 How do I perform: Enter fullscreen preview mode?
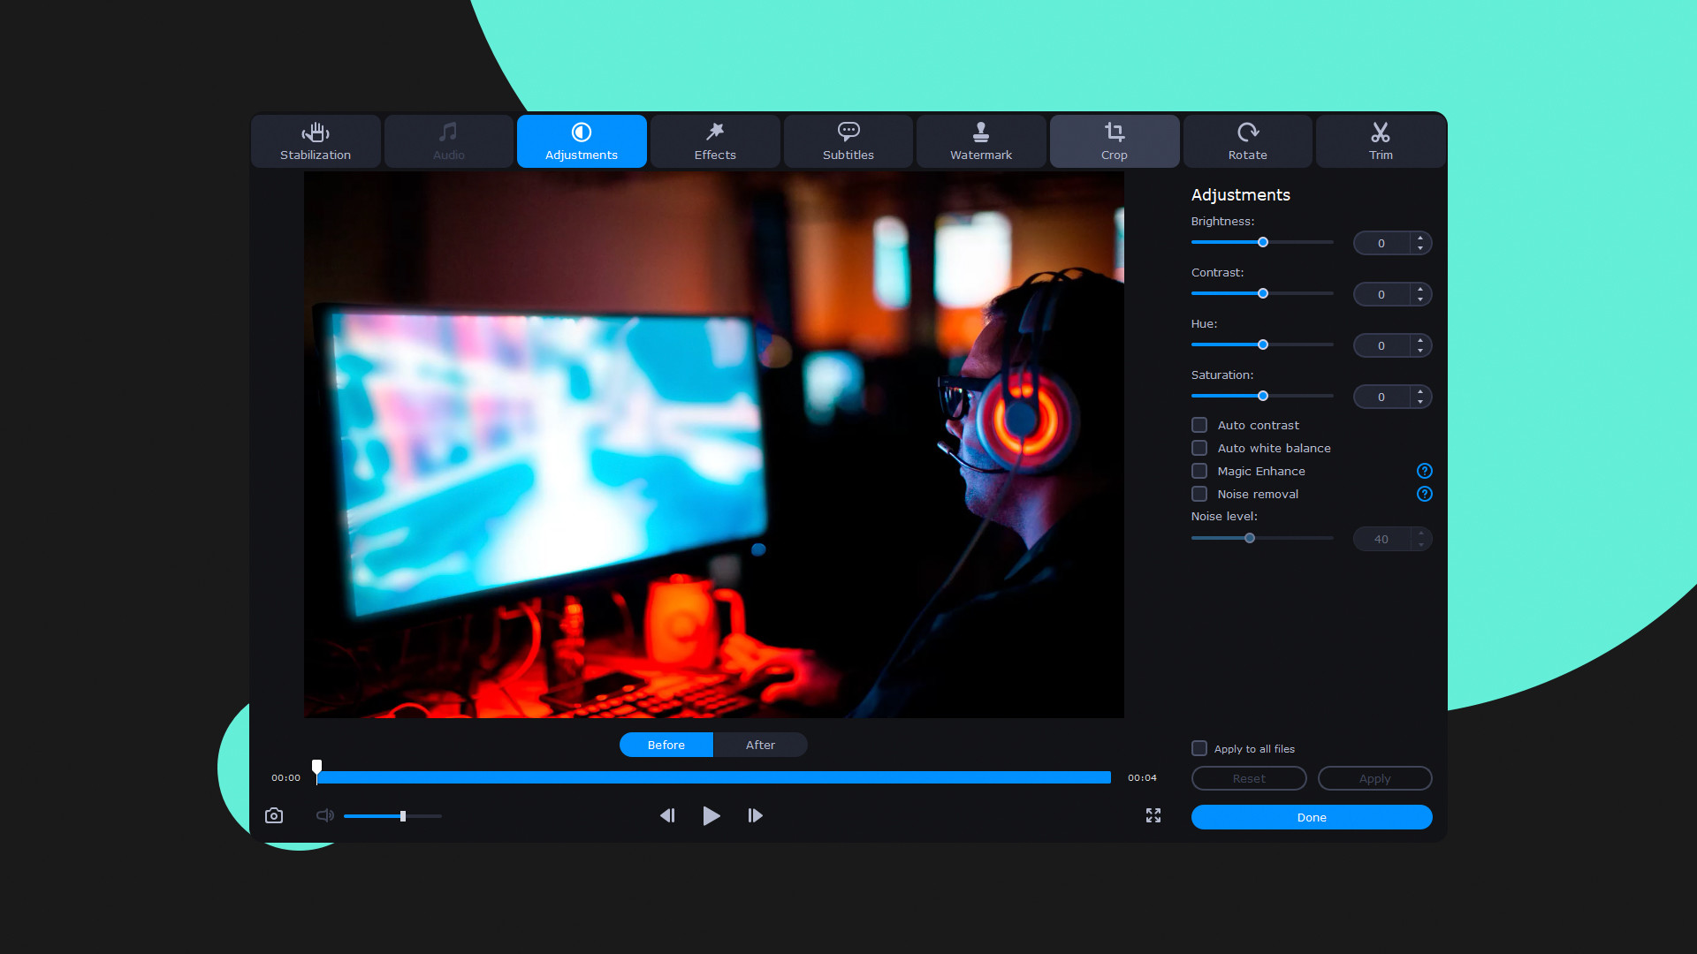1153,815
